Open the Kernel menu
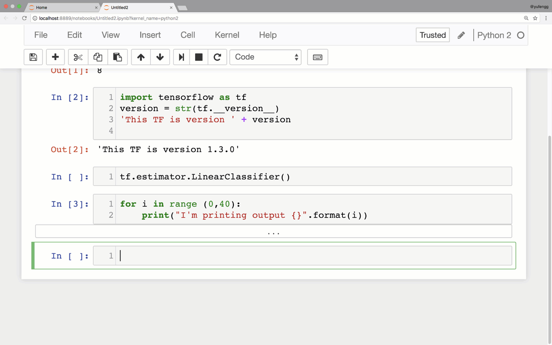This screenshot has width=552, height=345. point(227,35)
